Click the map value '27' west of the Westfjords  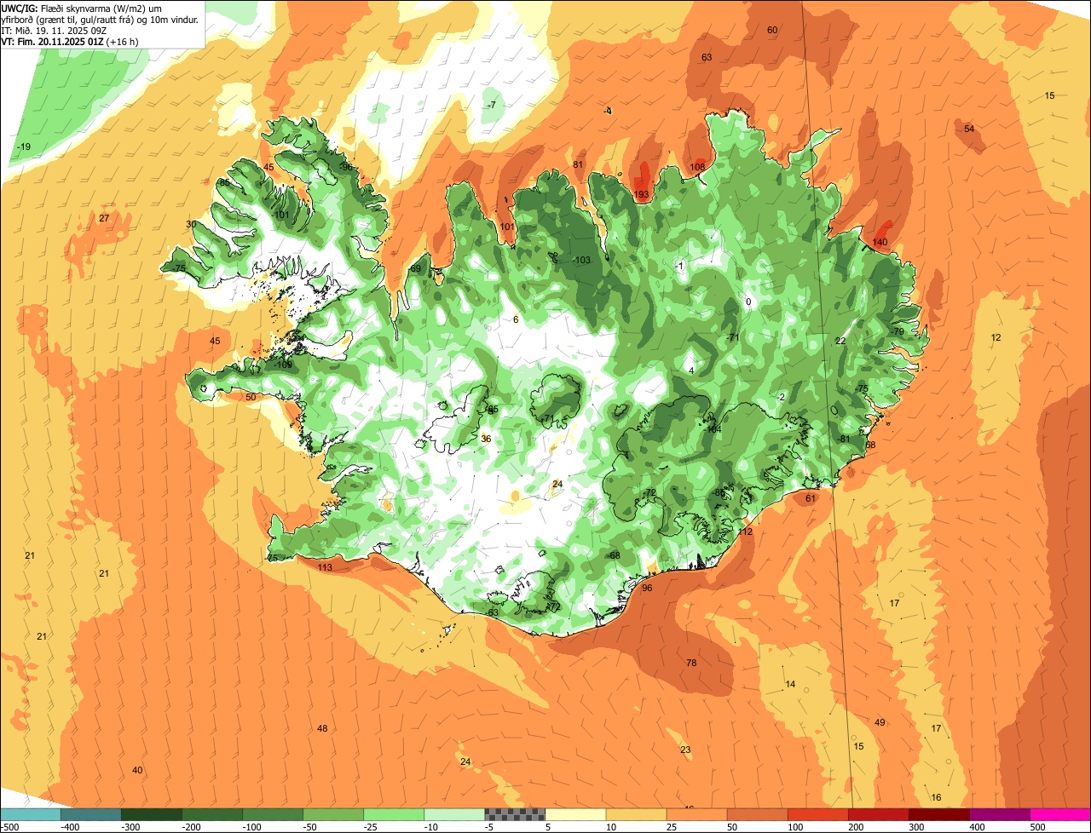click(x=104, y=219)
